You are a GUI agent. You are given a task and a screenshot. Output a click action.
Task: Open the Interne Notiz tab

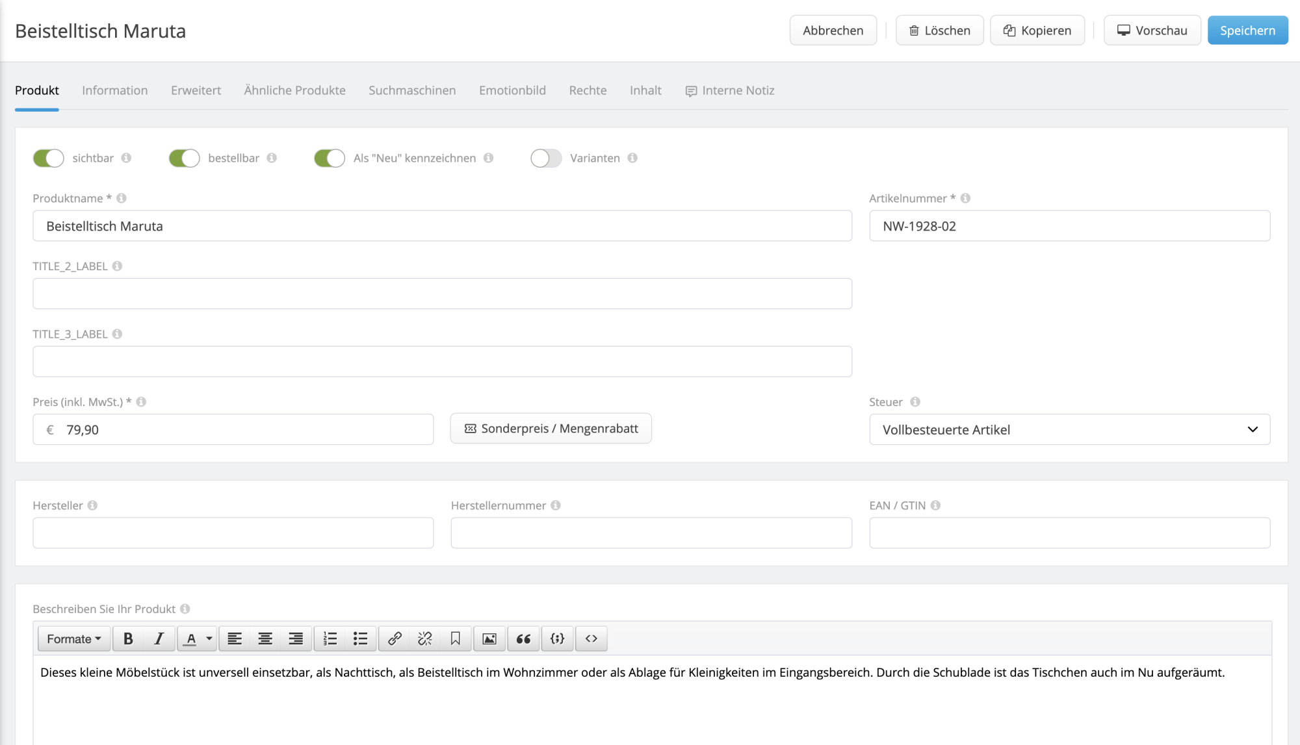click(737, 90)
